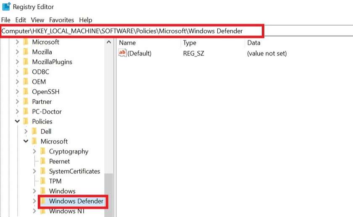Expand the Dell key
353x217 pixels.
pyautogui.click(x=26, y=131)
